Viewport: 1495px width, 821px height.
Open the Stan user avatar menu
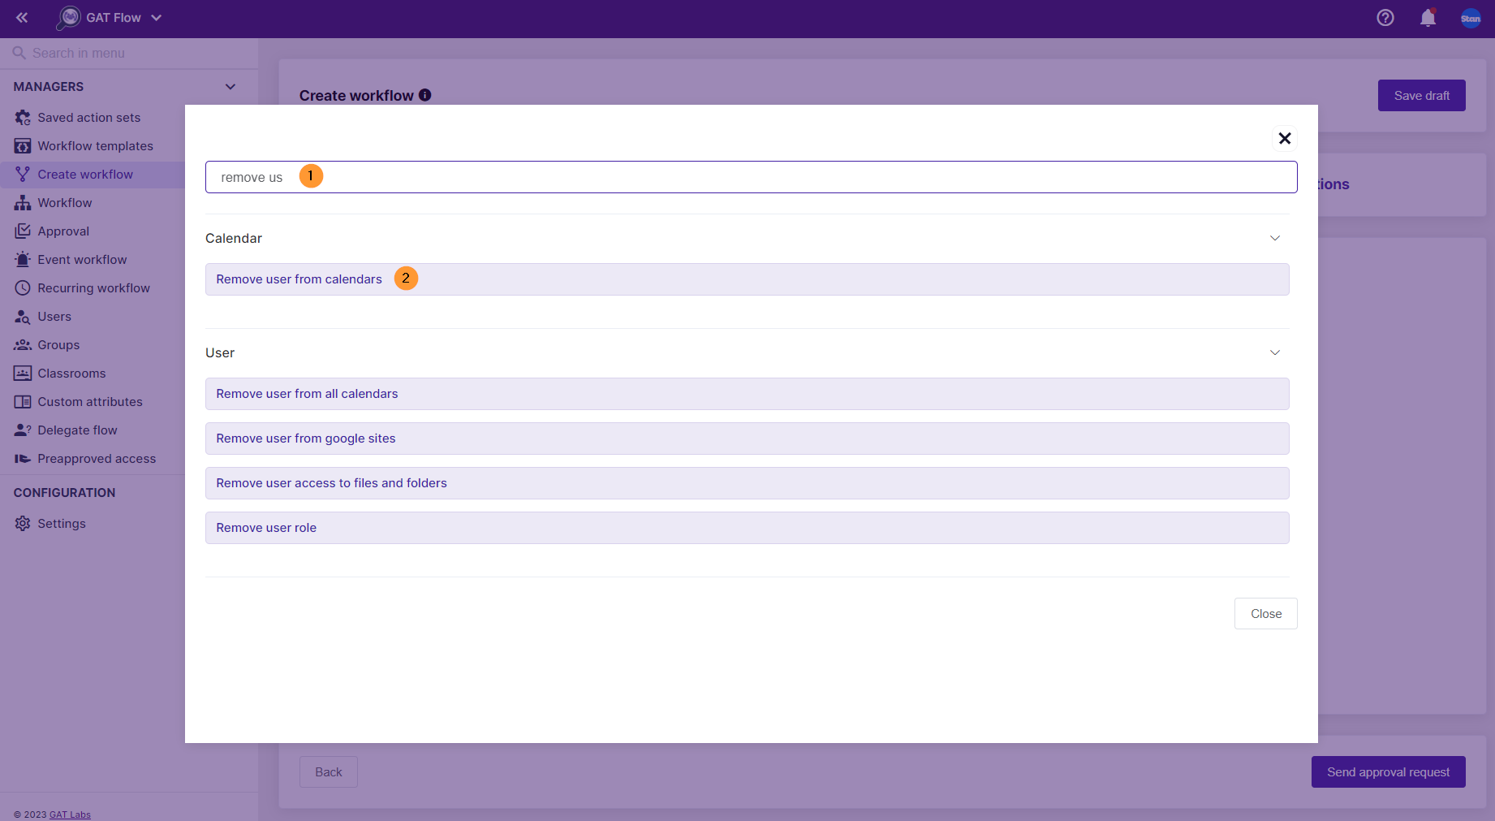(x=1471, y=18)
